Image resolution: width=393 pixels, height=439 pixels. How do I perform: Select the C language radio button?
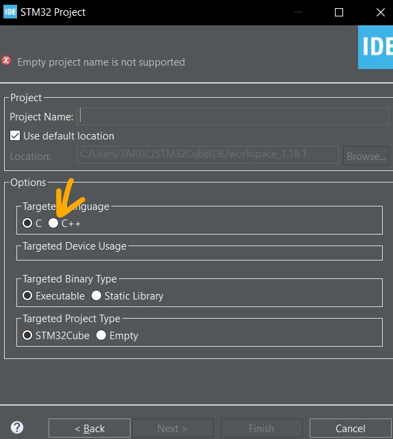(27, 223)
